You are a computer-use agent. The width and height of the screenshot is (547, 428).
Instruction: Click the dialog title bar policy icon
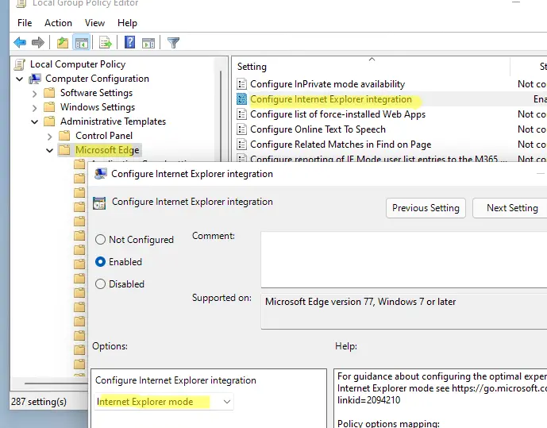(x=101, y=174)
